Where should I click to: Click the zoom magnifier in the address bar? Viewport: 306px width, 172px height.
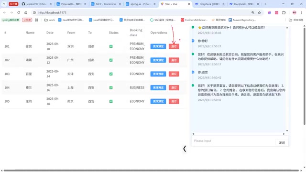[x=253, y=12]
